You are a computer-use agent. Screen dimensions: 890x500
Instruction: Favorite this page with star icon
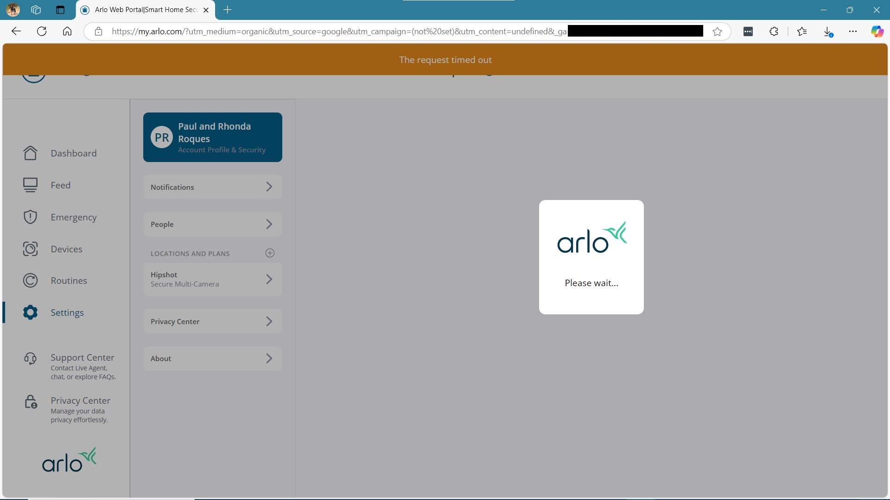click(x=717, y=31)
